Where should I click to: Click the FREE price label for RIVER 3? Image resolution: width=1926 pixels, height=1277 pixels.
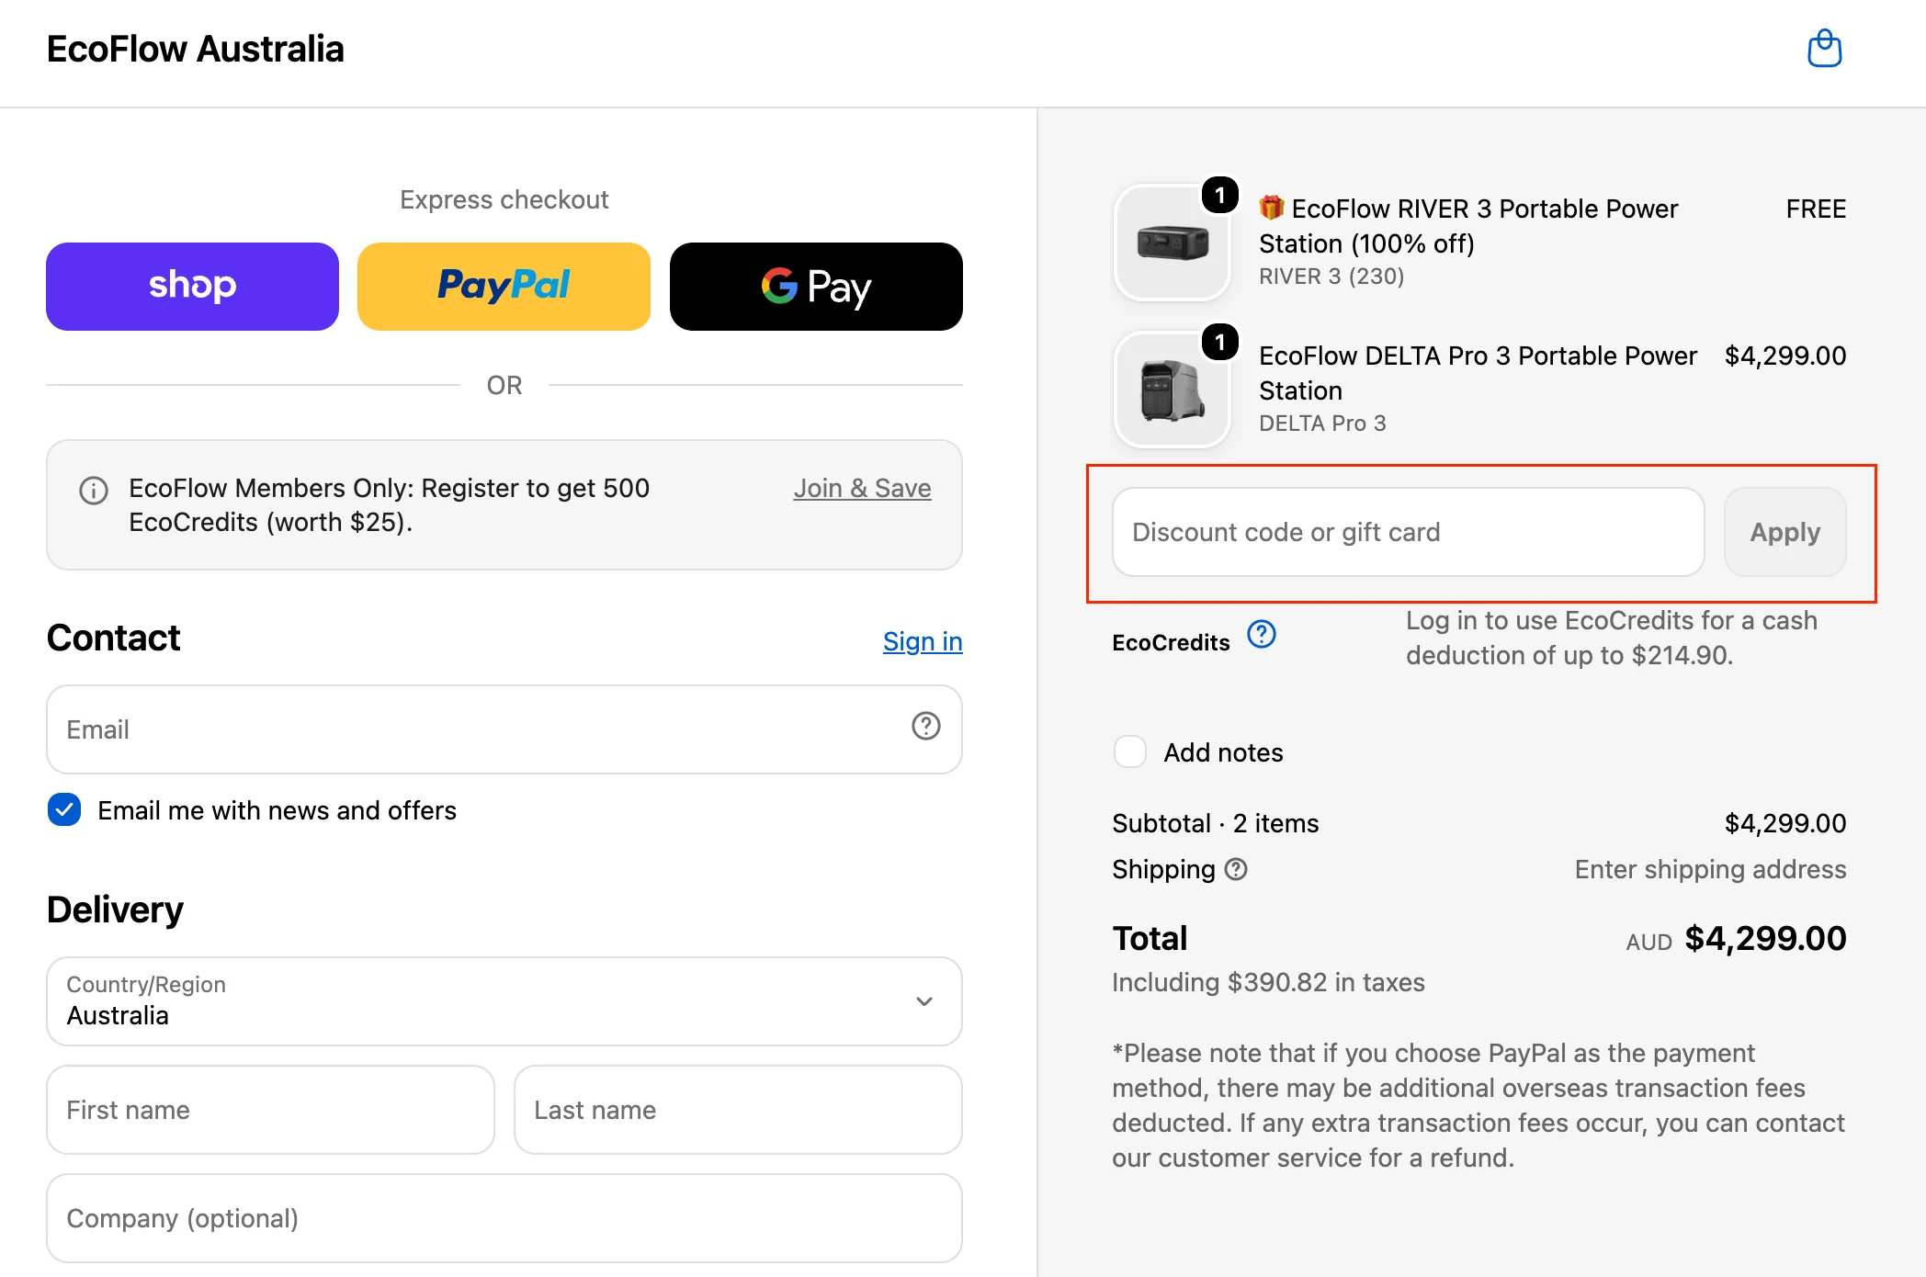pyautogui.click(x=1816, y=209)
